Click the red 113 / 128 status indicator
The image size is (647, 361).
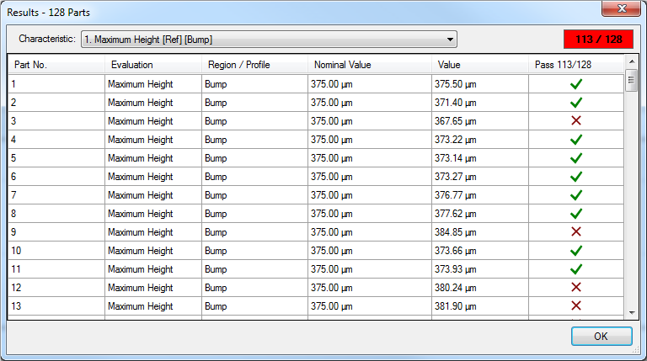click(x=597, y=39)
